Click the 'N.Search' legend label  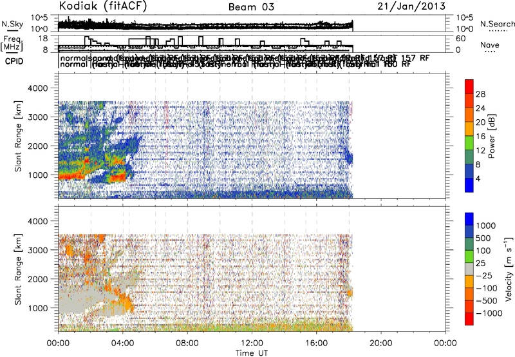tap(497, 24)
